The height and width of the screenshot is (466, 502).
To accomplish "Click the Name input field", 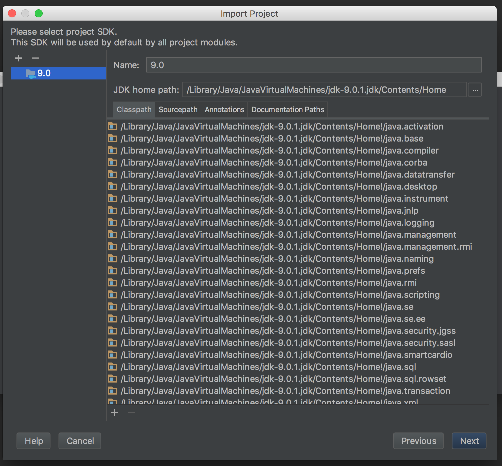I will click(314, 65).
